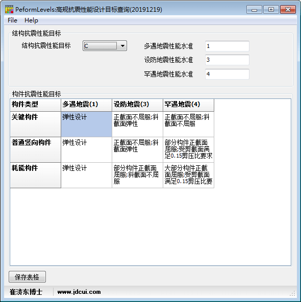Maximize the PeformLevels window
Image resolution: width=301 pixels, height=302 pixels.
pos(271,9)
